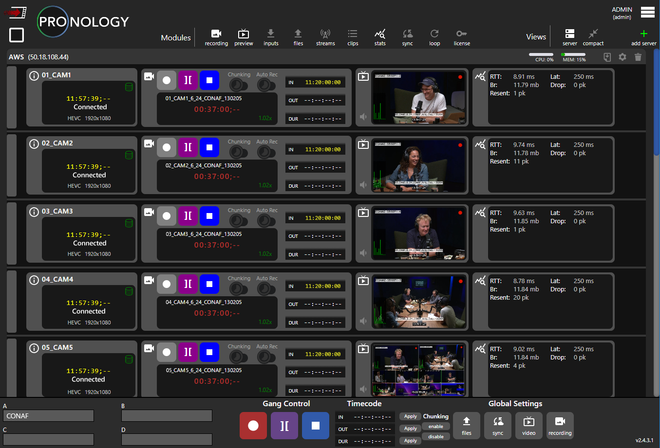
Task: Collapse the 02_CAM2 row side handle
Action: [x=12, y=165]
